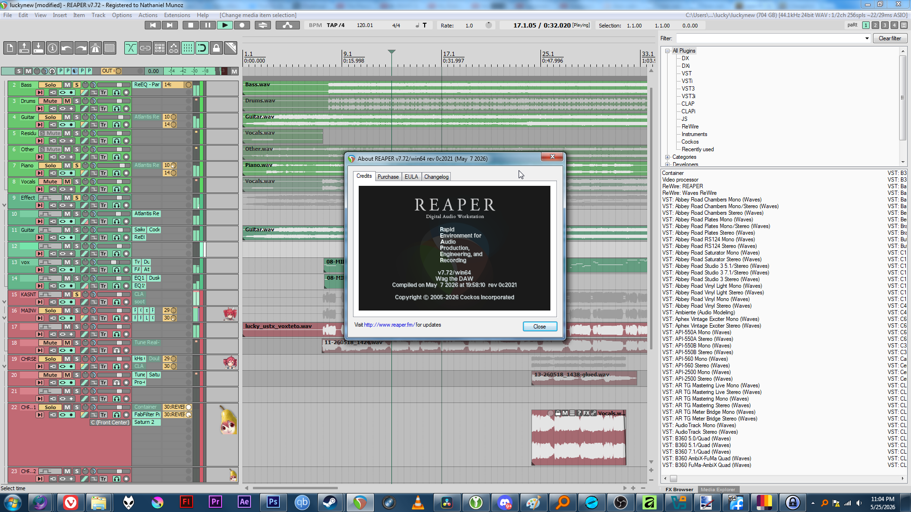
Task: Click the open project toolbar icon
Action: (24, 48)
